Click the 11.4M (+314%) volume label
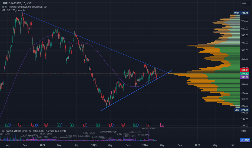Image resolution: width=252 pixels, height=148 pixels. point(46,134)
